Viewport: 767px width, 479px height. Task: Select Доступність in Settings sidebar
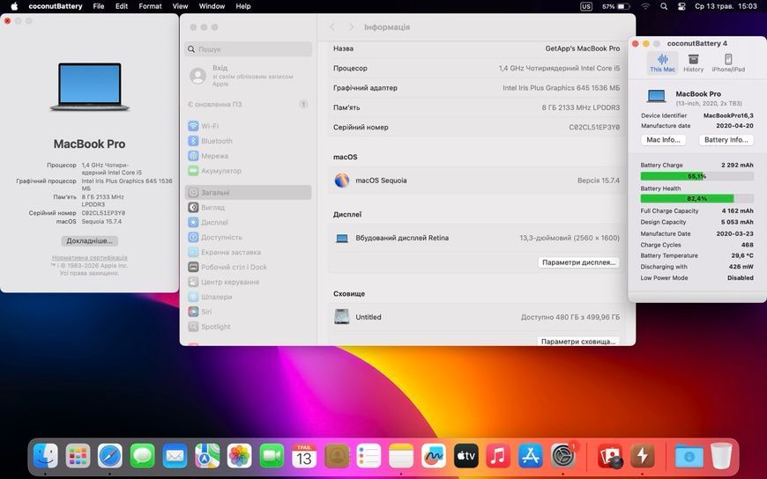click(249, 237)
